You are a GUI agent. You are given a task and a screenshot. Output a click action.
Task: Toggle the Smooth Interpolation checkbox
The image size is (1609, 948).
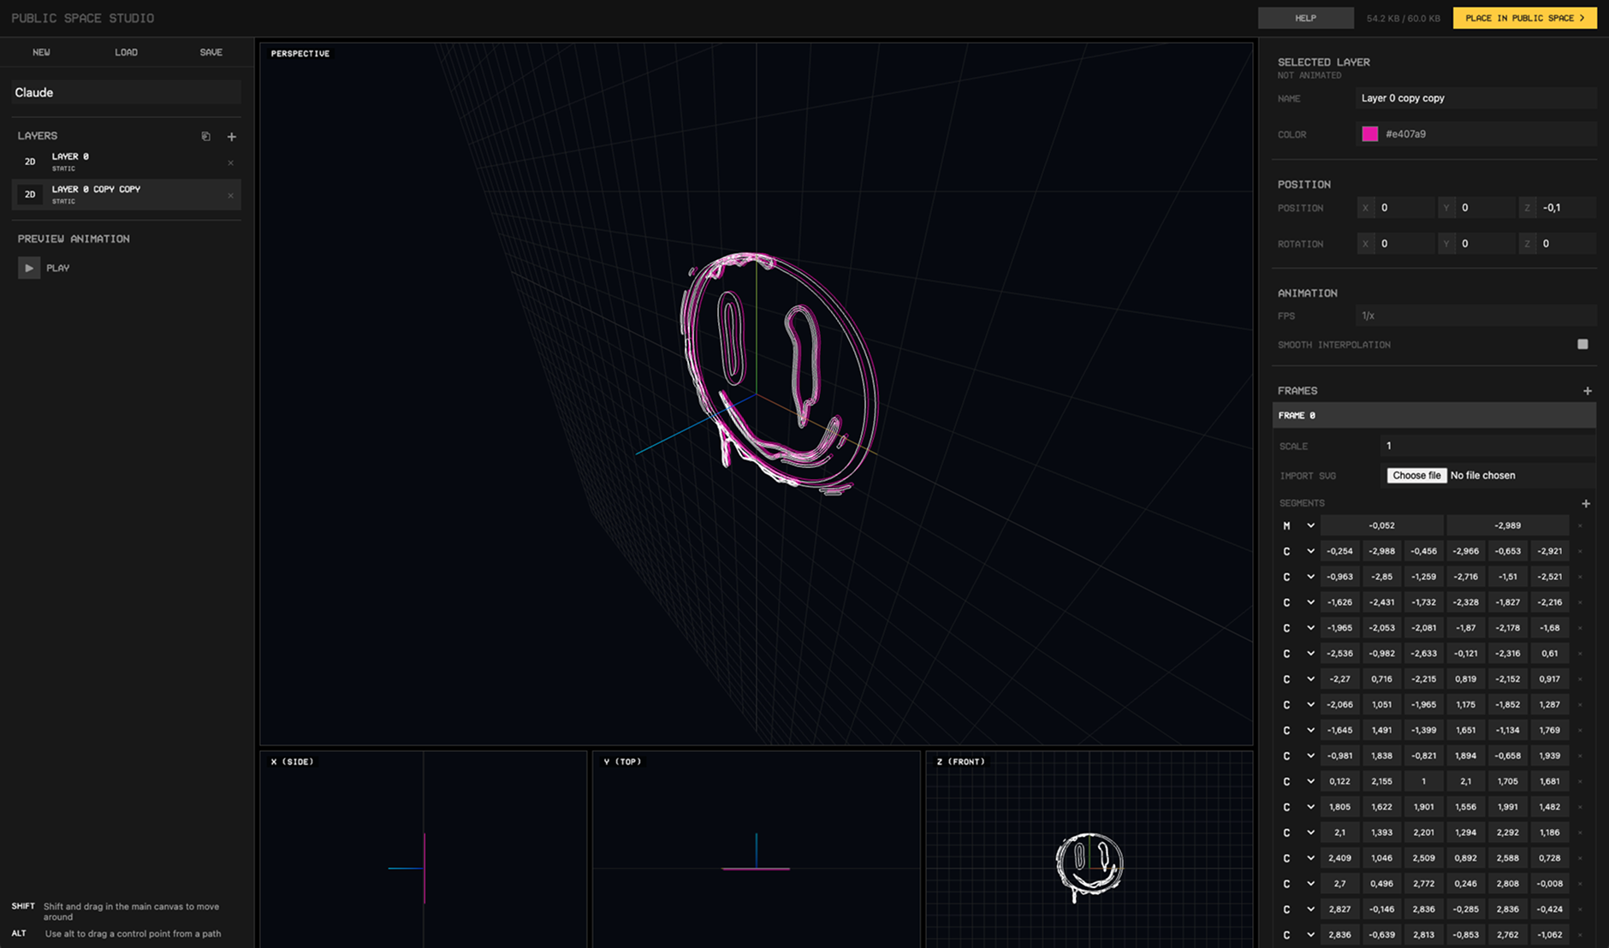pyautogui.click(x=1582, y=344)
